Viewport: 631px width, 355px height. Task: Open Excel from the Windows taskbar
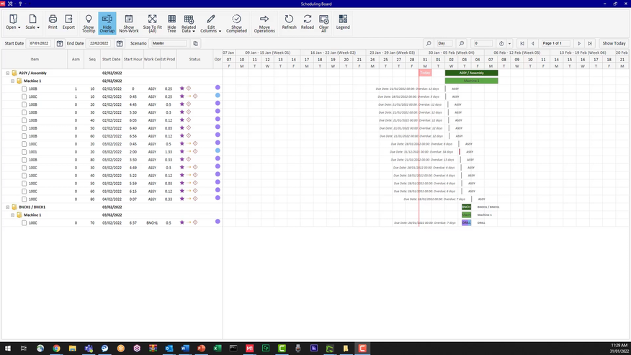[218, 348]
